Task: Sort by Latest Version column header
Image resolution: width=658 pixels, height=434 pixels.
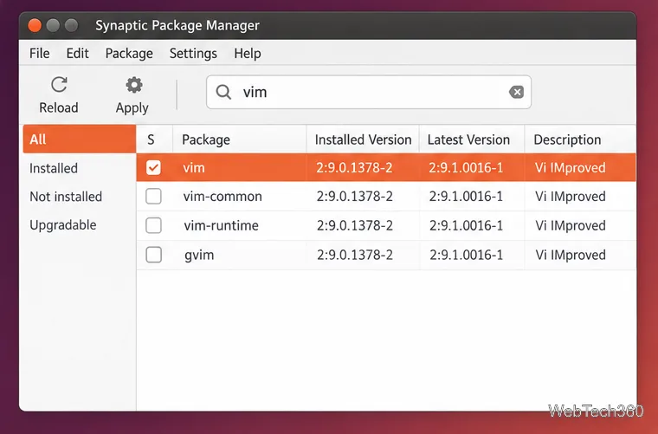Action: click(x=468, y=139)
